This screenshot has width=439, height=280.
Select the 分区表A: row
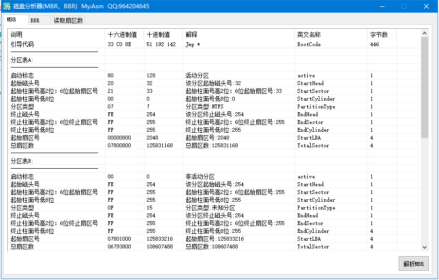[x=214, y=60]
